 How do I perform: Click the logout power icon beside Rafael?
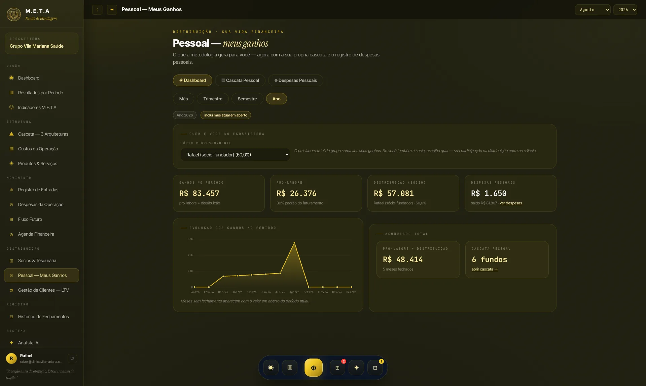click(x=72, y=358)
